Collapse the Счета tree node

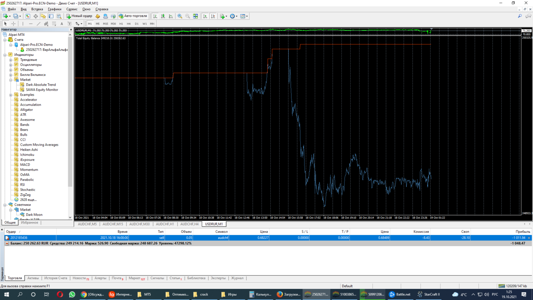click(5, 40)
